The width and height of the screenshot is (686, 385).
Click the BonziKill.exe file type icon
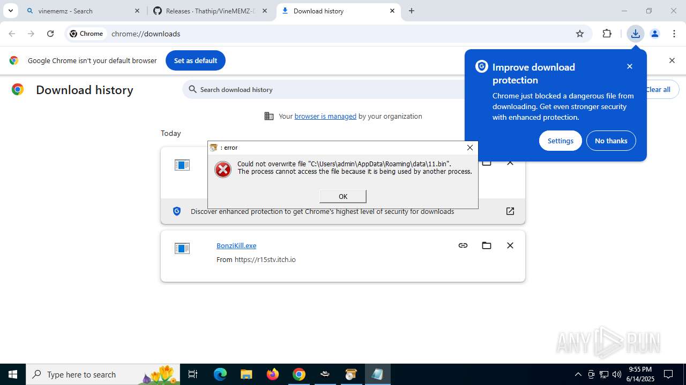point(182,249)
